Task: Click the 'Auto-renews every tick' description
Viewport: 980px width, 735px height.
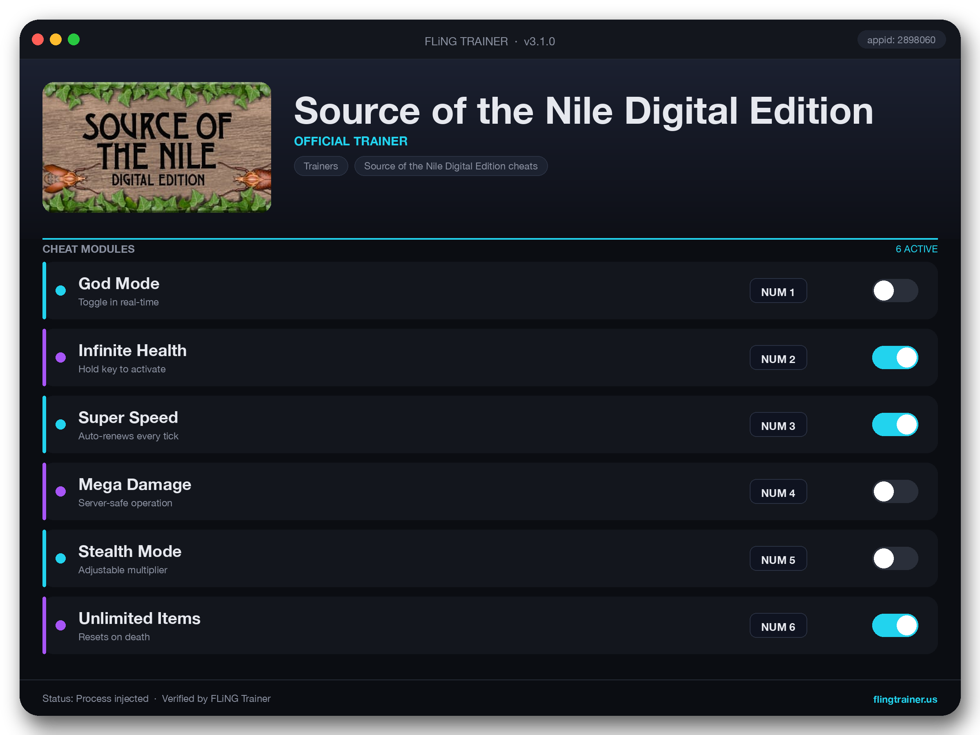Action: click(x=128, y=436)
